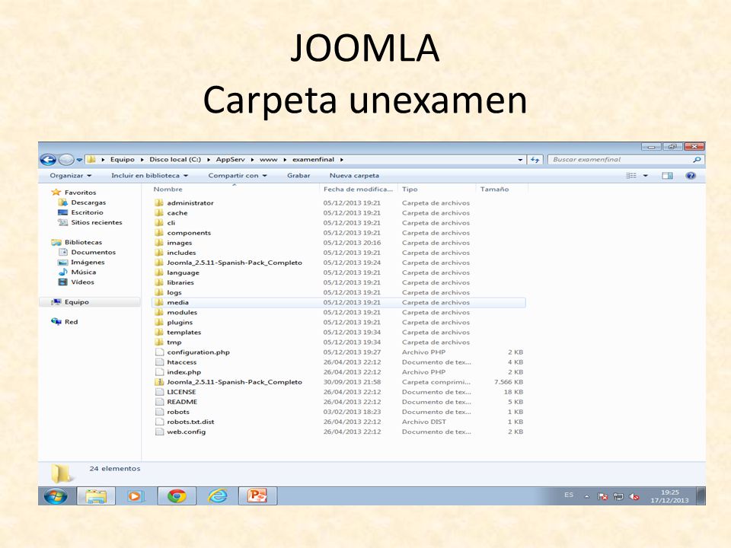
Task: Open Internet Explorer from the taskbar
Action: point(218,496)
